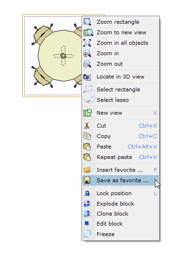This screenshot has width=179, height=257.
Task: Click the Zoom rectangle magnifier icon
Action: [x=88, y=22]
